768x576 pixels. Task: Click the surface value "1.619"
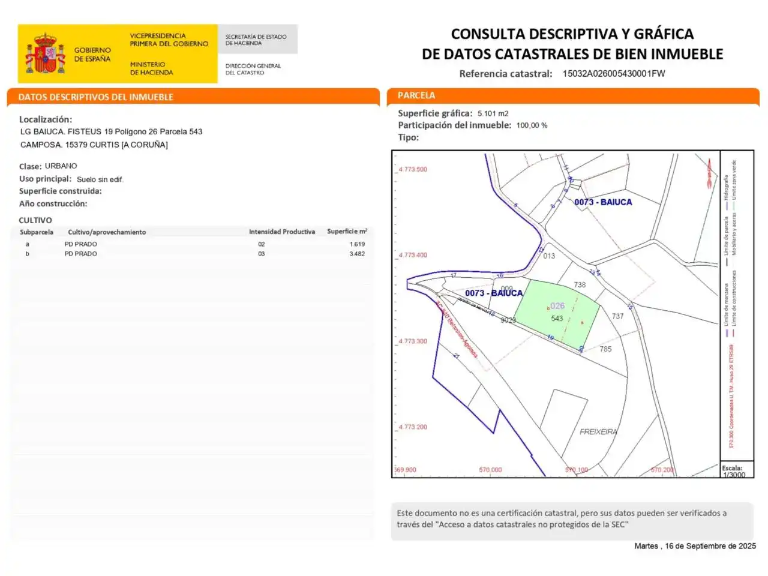click(x=358, y=244)
